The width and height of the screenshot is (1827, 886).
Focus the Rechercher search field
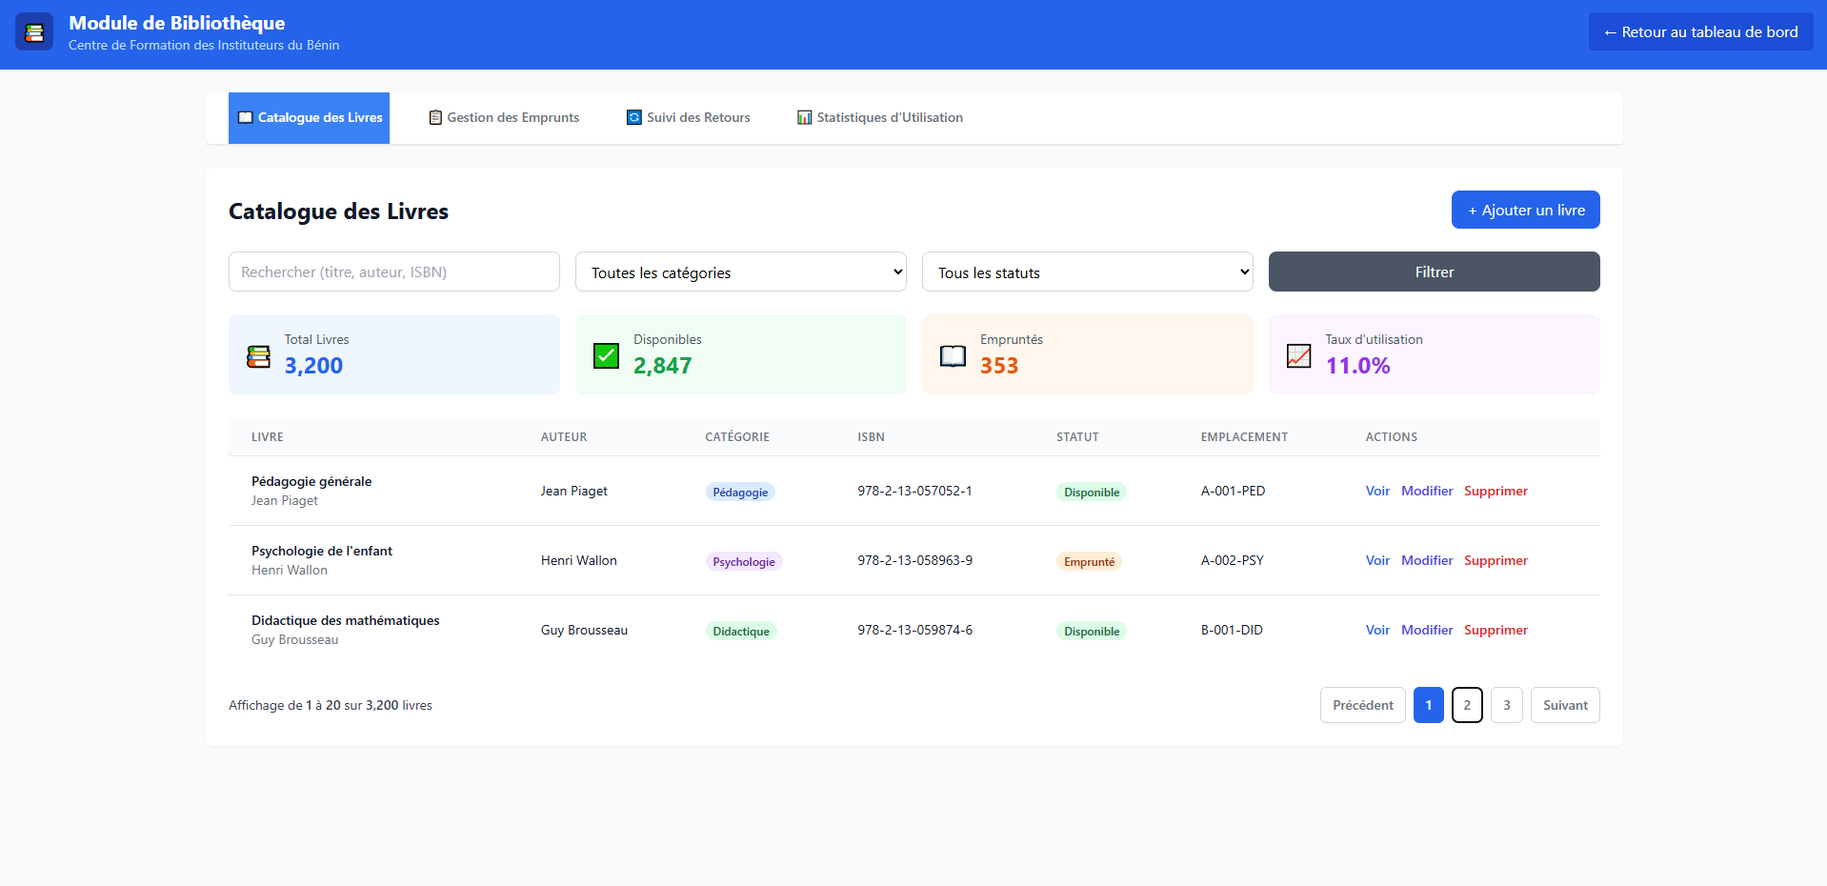pyautogui.click(x=393, y=272)
